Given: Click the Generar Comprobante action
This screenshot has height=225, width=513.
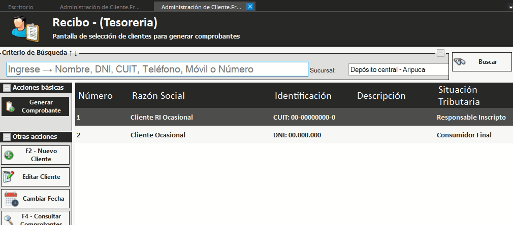Looking at the screenshot, I should click(x=36, y=106).
